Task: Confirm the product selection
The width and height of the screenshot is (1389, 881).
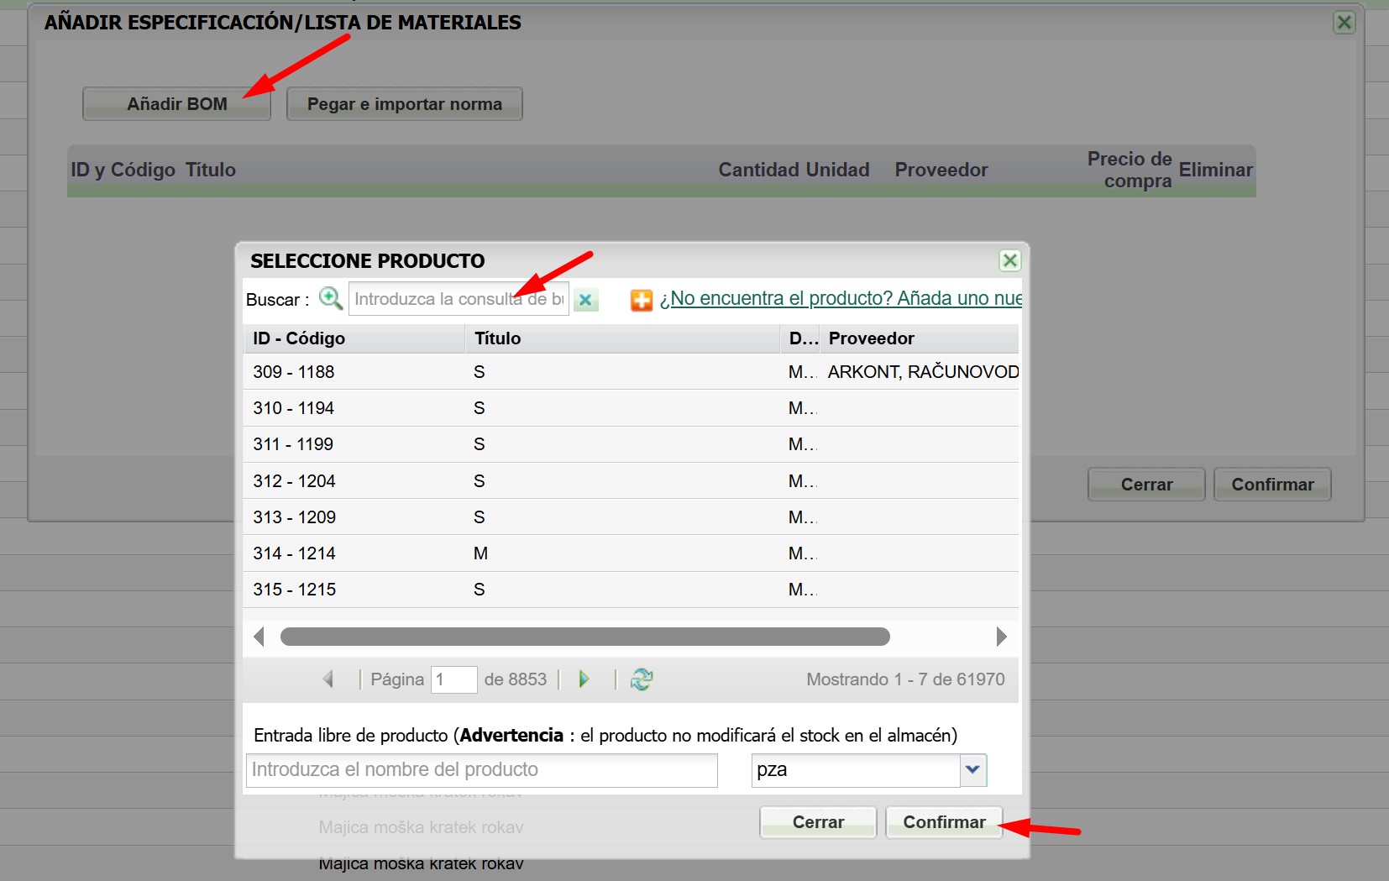Action: [944, 822]
